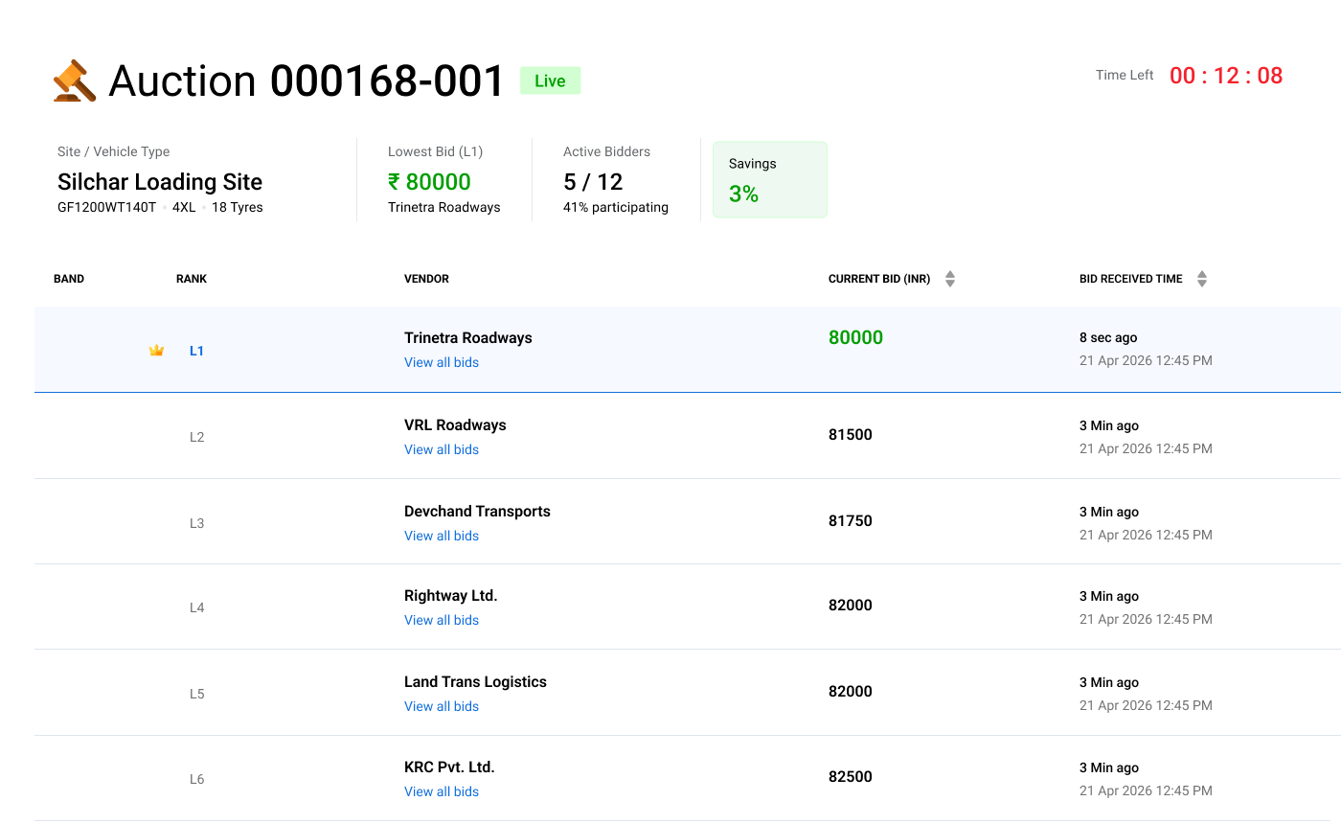Click the VENDOR column header
This screenshot has height=824, width=1341.
426,279
